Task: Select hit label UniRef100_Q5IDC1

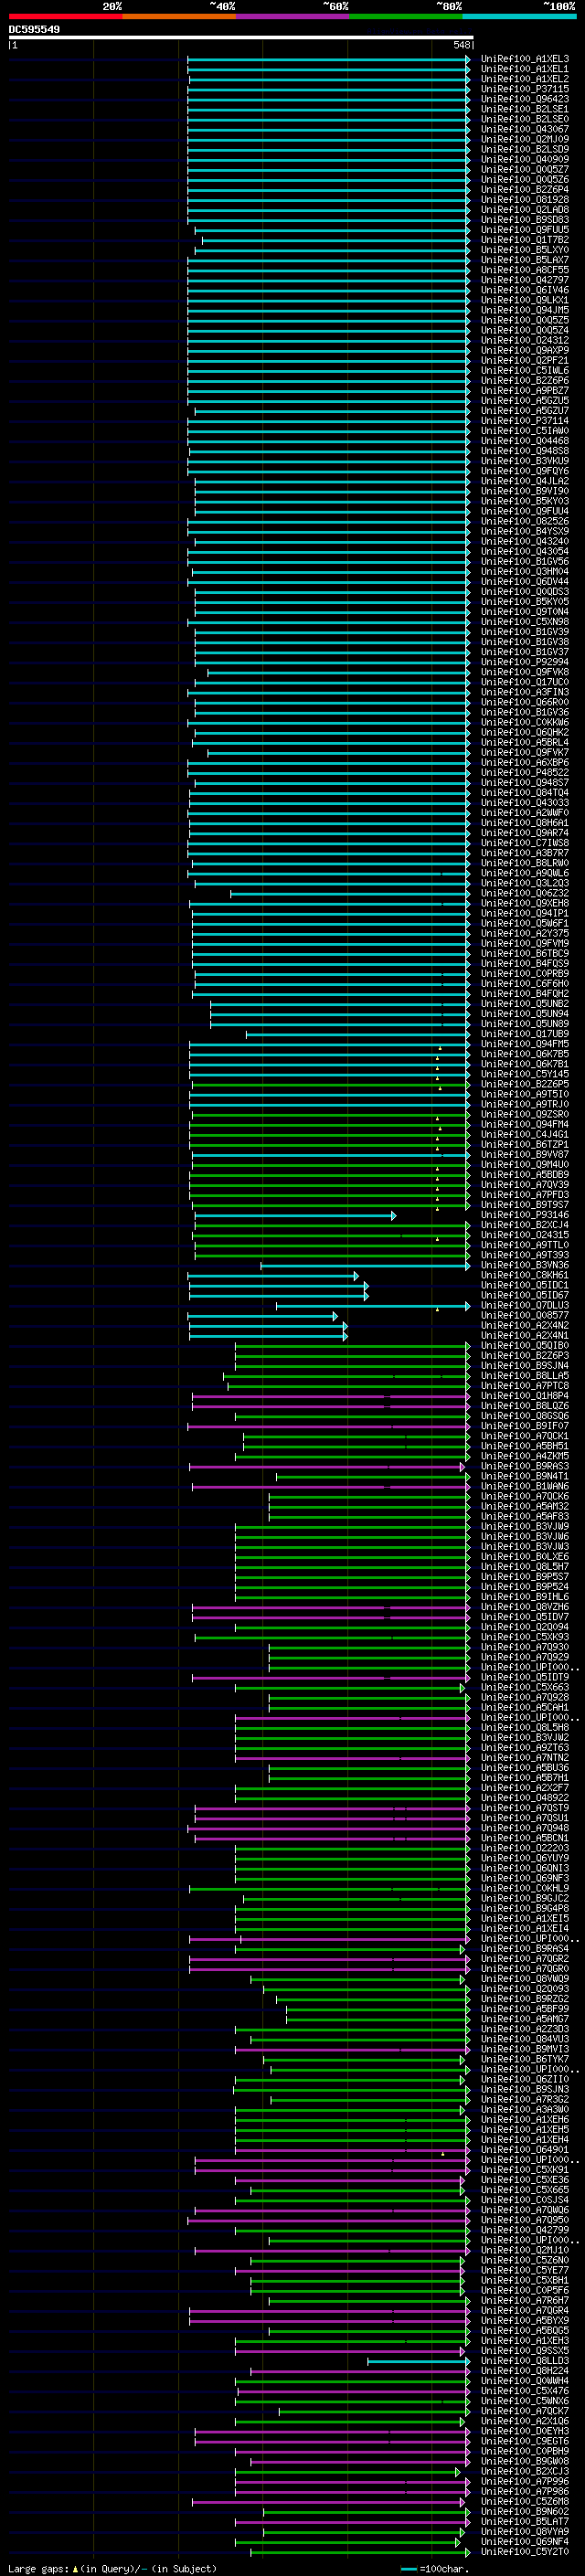Action: tap(525, 1285)
